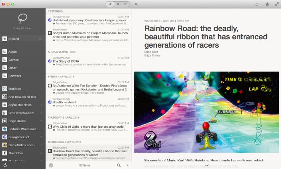Select the Edge Online feed
The image size is (281, 169).
click(x=23, y=121)
